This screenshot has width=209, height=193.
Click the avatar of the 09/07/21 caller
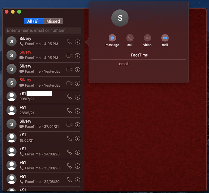coord(12,96)
